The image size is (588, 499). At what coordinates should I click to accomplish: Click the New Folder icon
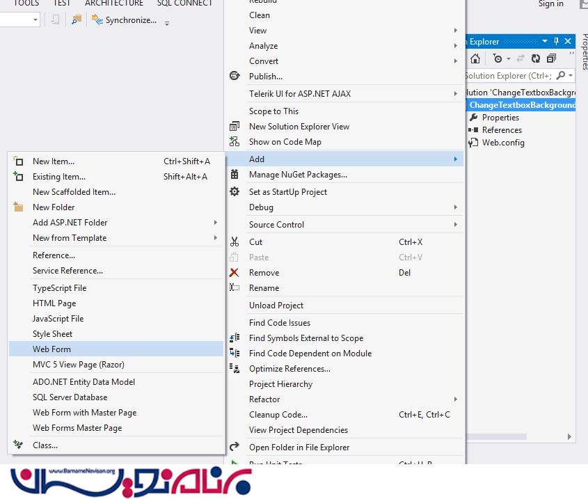click(18, 207)
